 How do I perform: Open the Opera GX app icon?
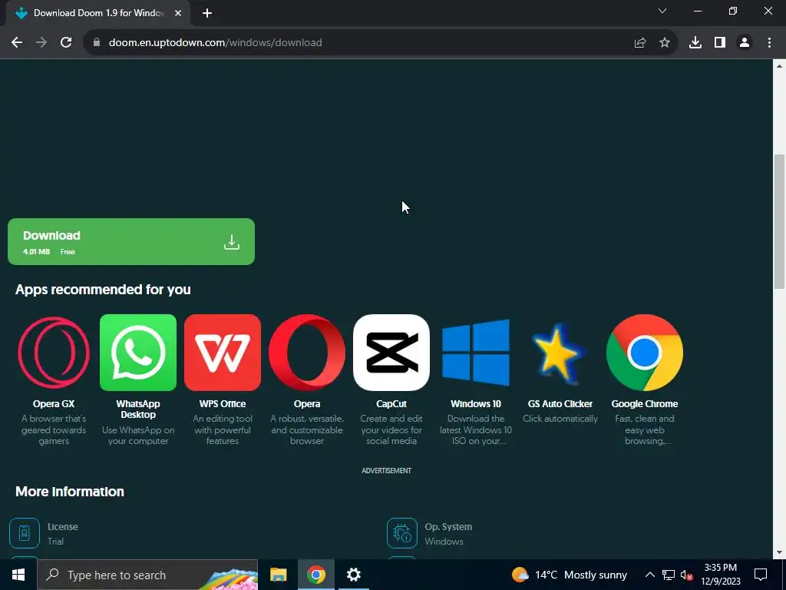coord(54,353)
